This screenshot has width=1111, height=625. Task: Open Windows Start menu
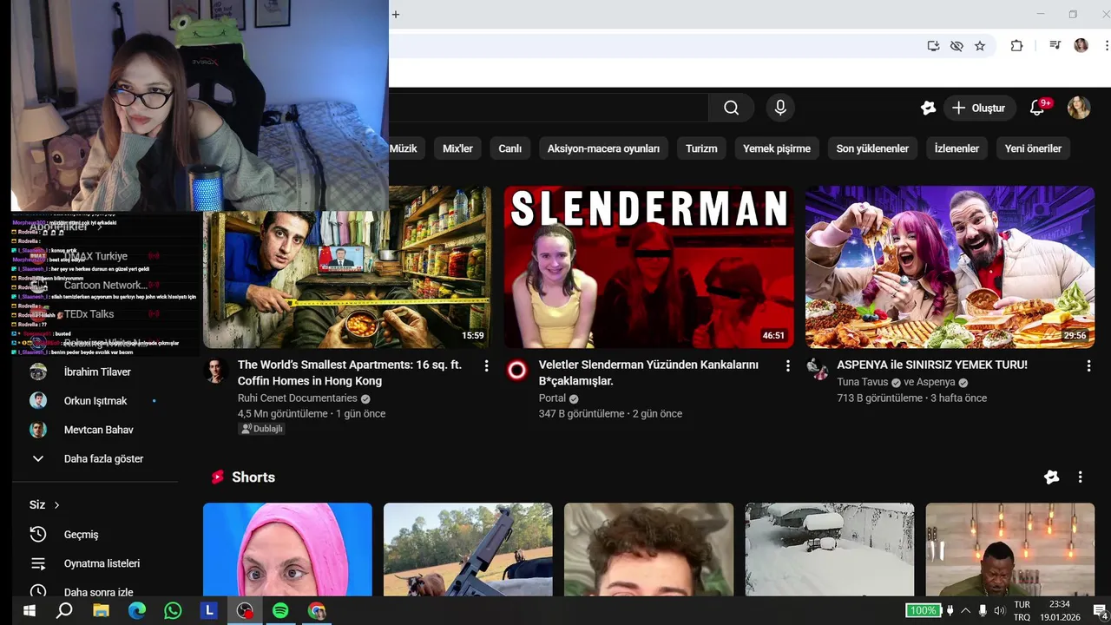click(29, 610)
